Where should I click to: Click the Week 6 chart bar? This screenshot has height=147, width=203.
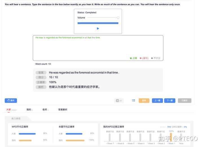tap(120, 137)
